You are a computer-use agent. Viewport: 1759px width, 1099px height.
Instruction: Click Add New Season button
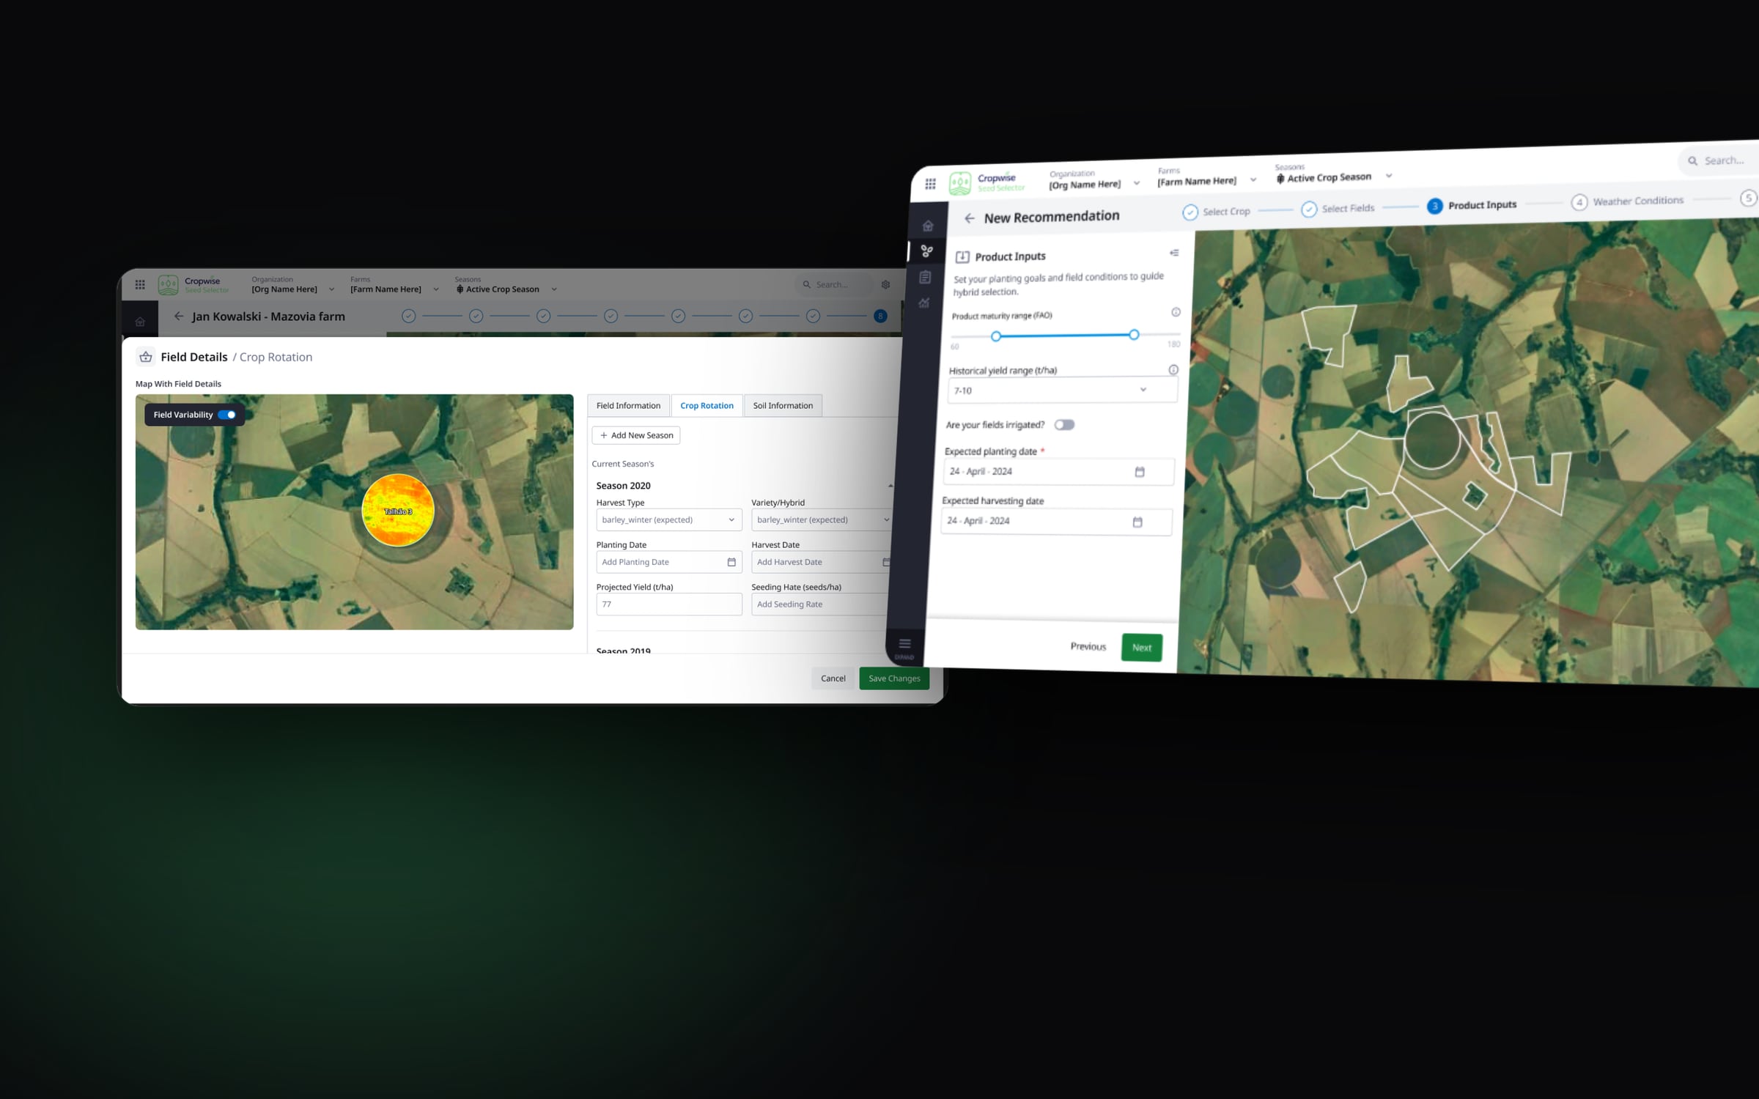[x=636, y=435]
